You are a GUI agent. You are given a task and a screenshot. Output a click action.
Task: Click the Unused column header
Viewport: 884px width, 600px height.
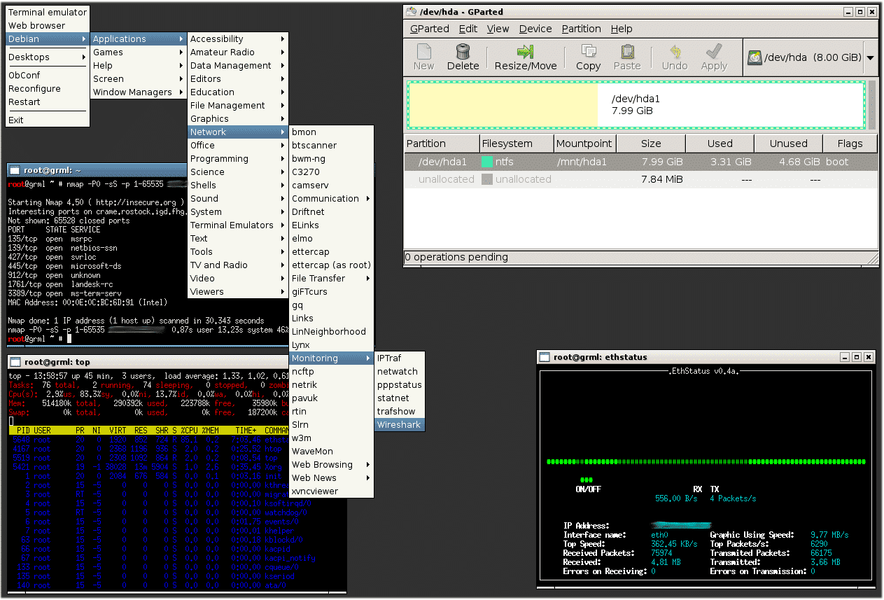[x=788, y=144]
